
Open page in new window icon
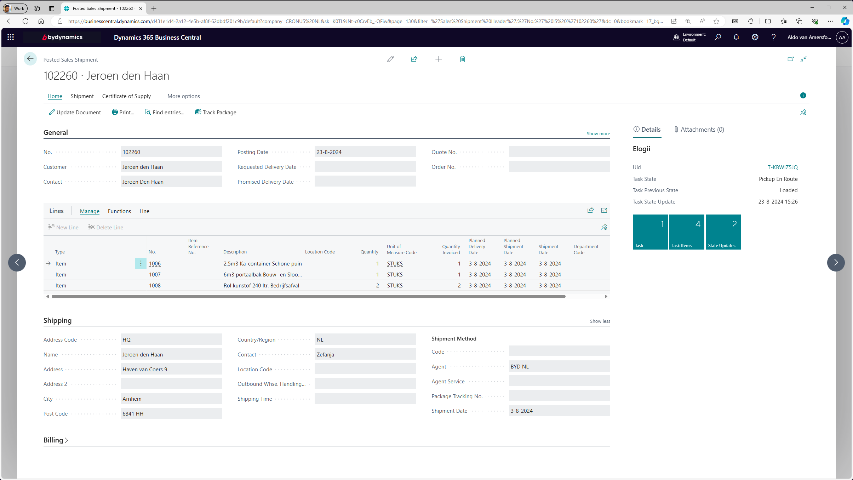coord(790,59)
